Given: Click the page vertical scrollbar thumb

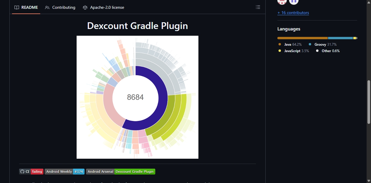Looking at the screenshot, I should [369, 102].
